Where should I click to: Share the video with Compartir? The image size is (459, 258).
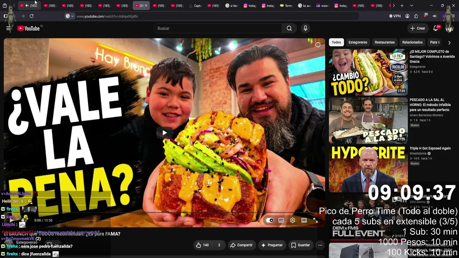242,245
